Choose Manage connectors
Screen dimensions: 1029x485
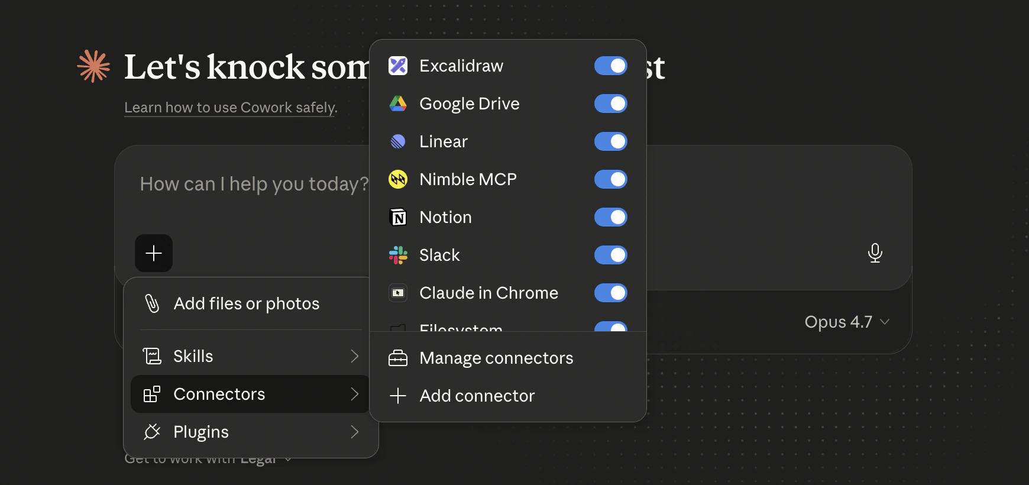[508, 358]
